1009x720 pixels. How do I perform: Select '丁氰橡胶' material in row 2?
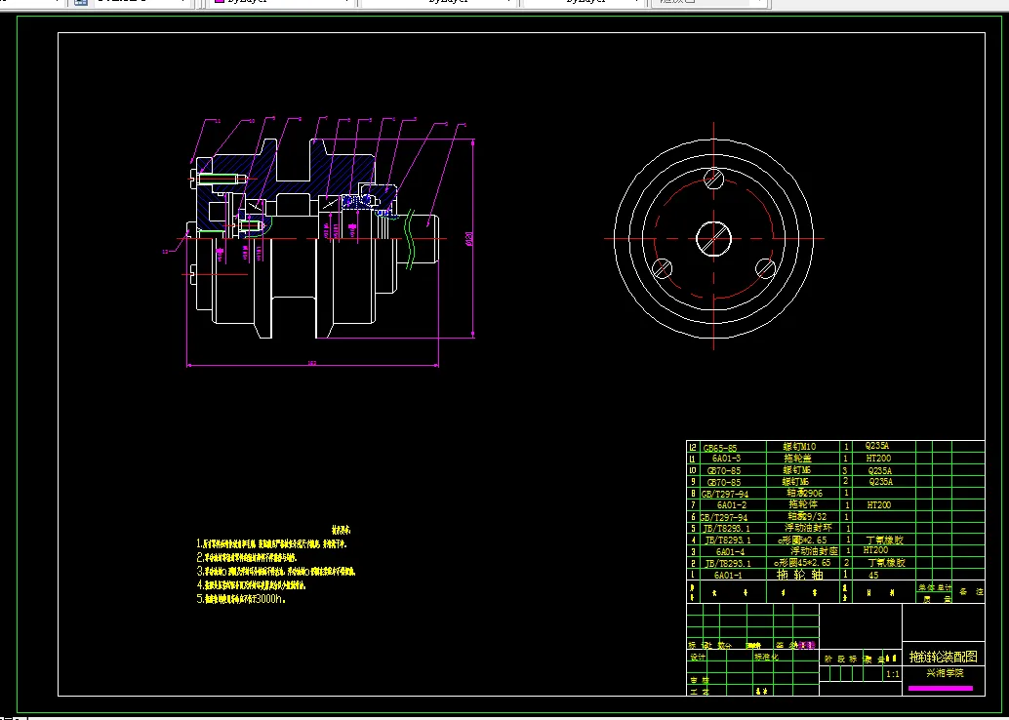pyautogui.click(x=887, y=563)
